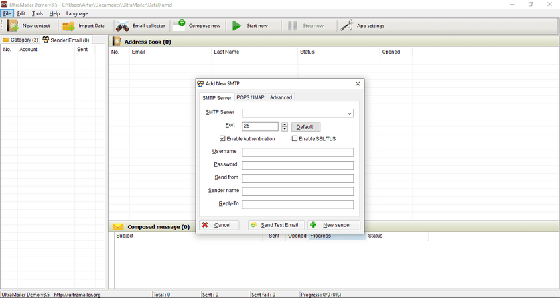Click the Address Book Status column header
The width and height of the screenshot is (560, 298).
[338, 52]
